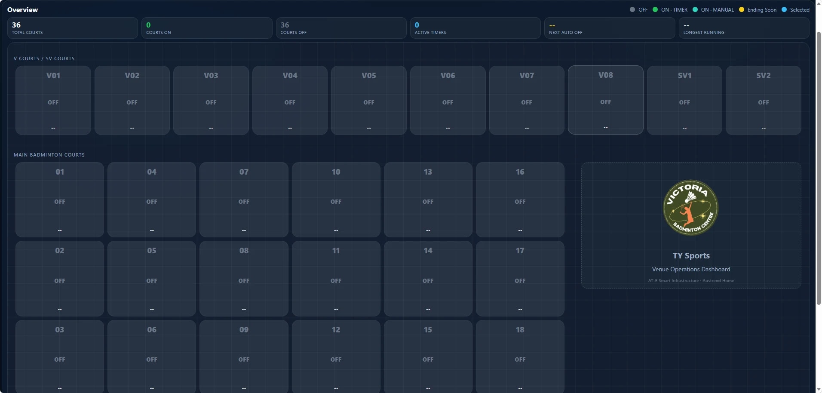This screenshot has width=822, height=393.
Task: Open main badminton court 05
Action: pyautogui.click(x=152, y=279)
